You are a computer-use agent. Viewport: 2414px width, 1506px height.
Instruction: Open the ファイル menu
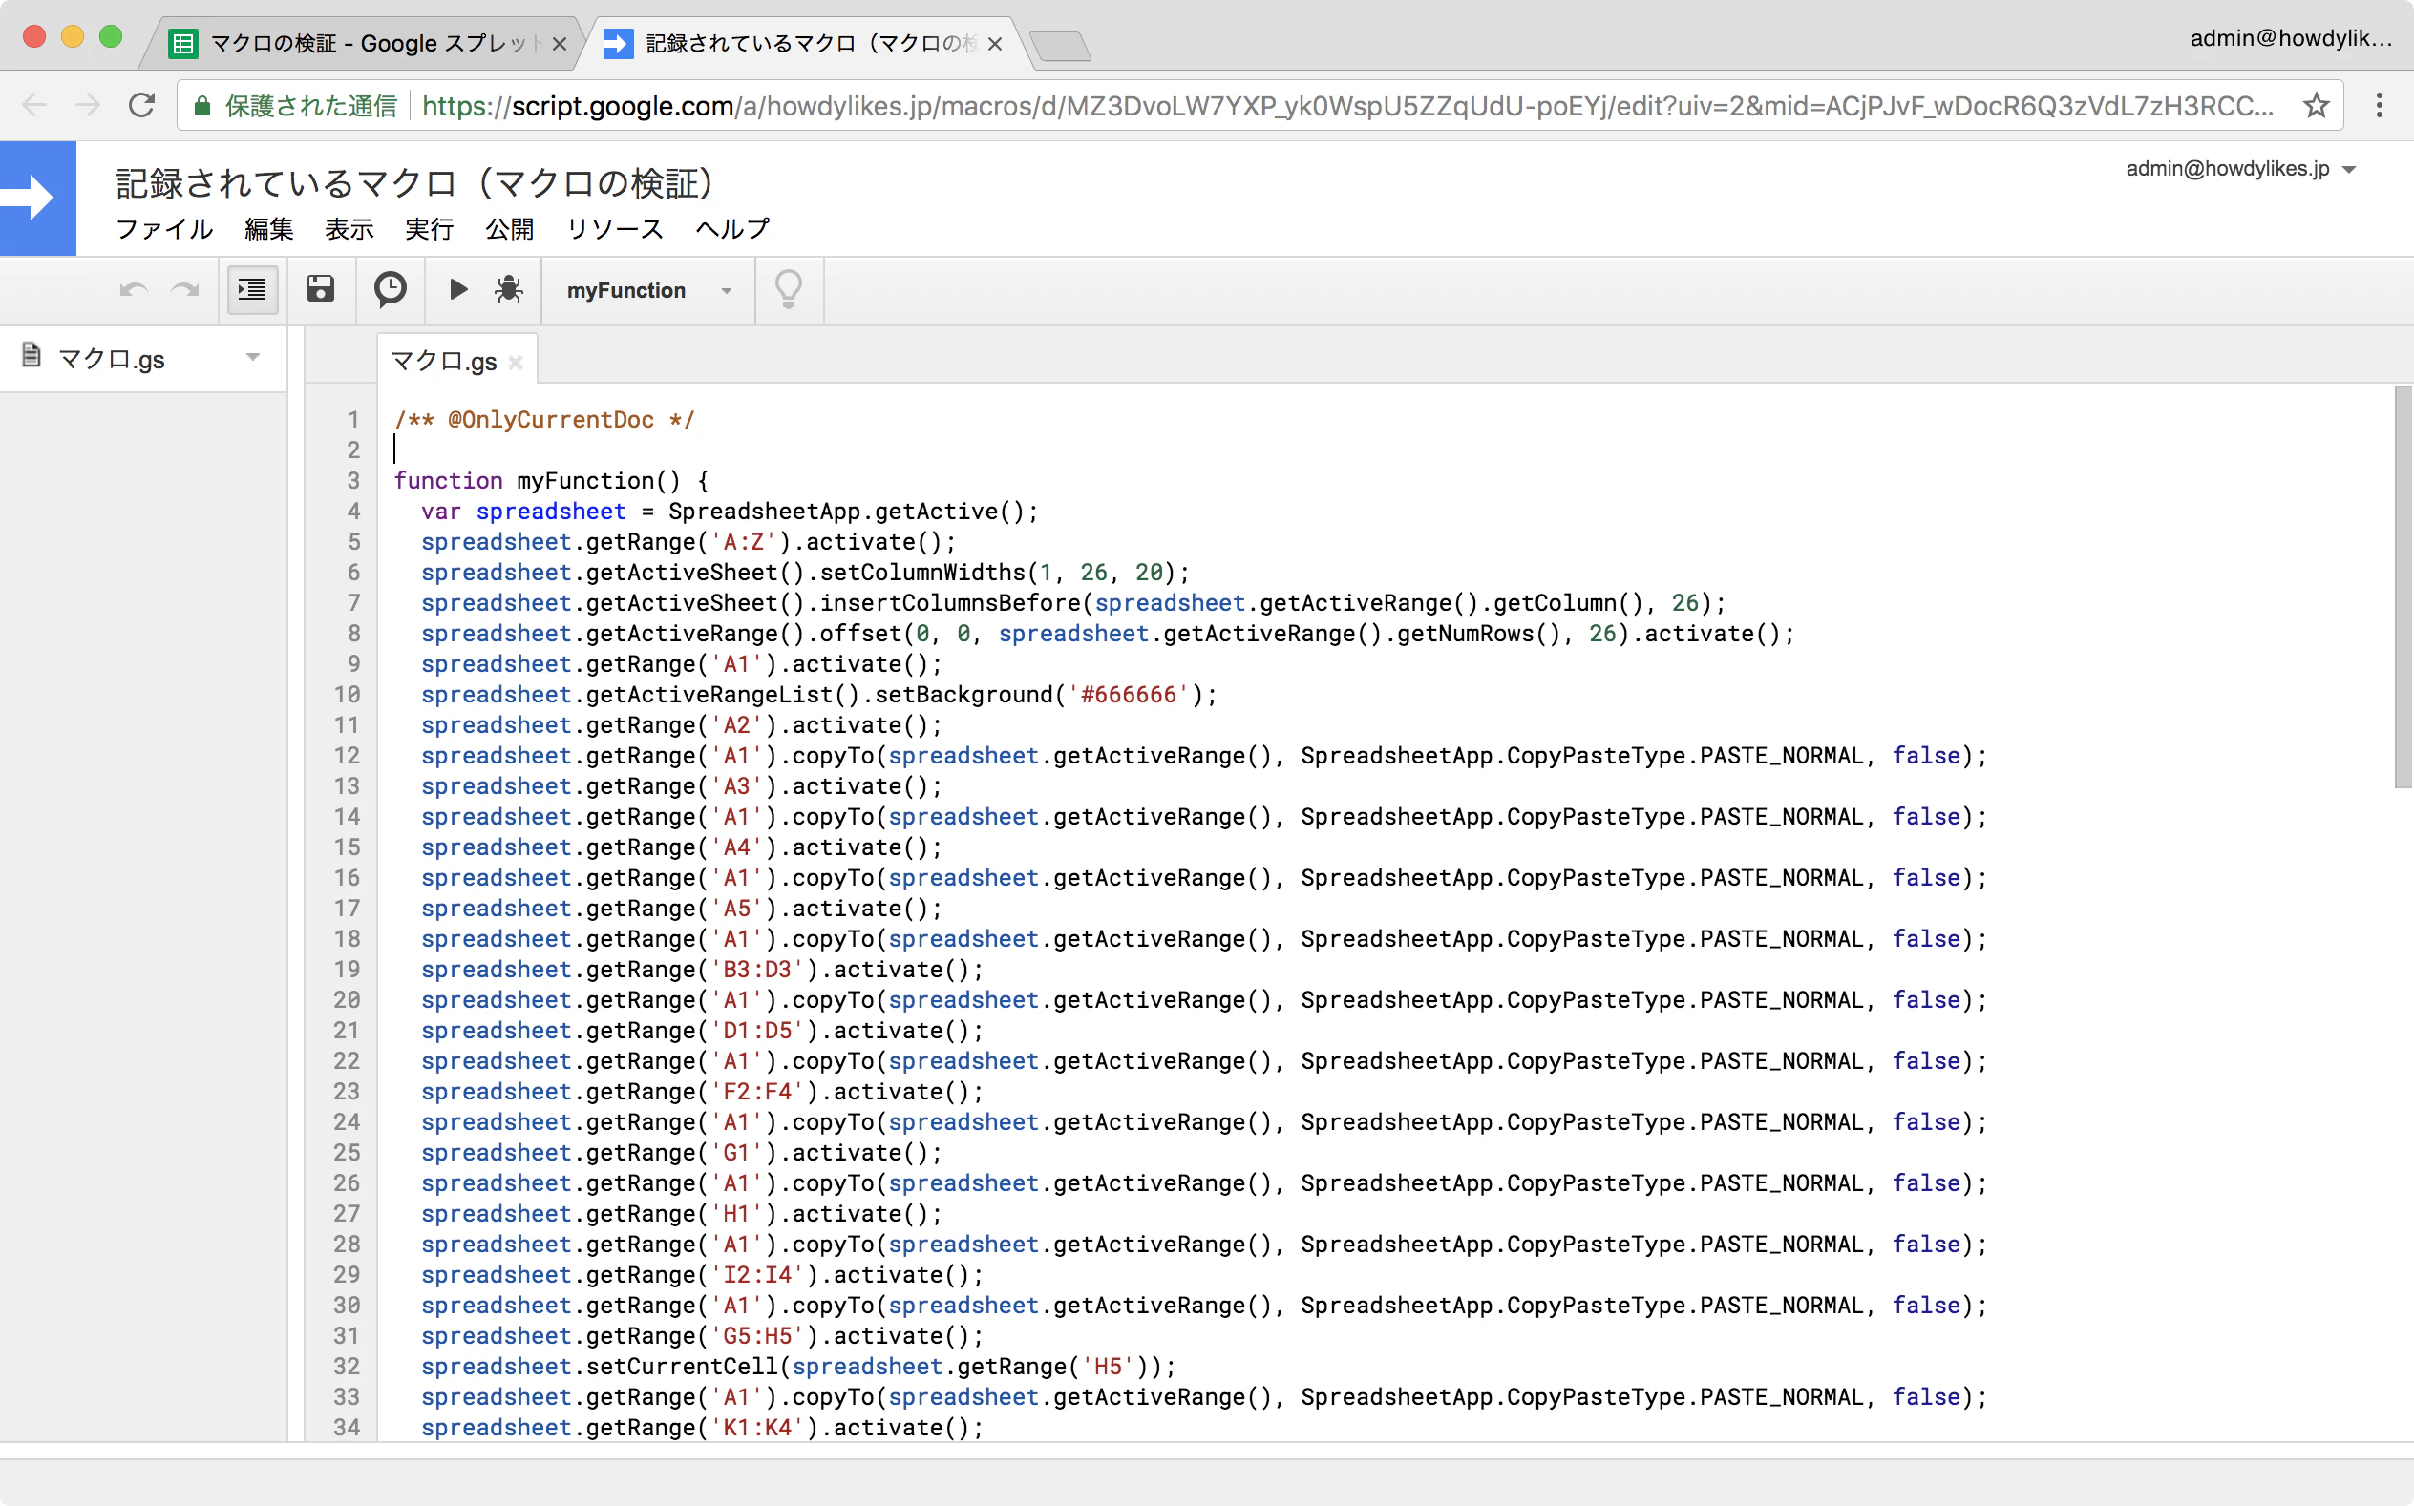164,229
